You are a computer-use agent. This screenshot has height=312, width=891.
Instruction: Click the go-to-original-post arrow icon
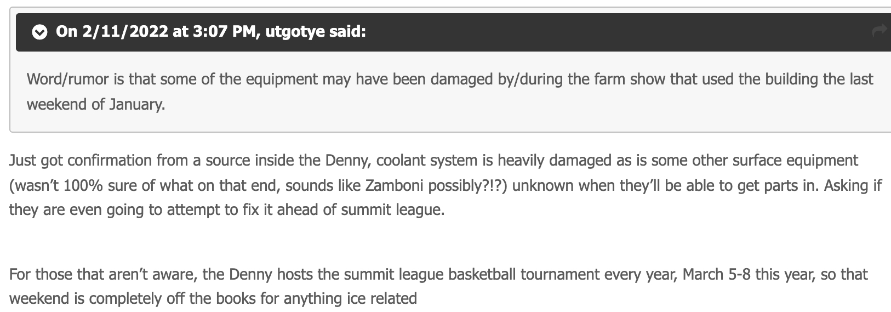click(x=879, y=31)
